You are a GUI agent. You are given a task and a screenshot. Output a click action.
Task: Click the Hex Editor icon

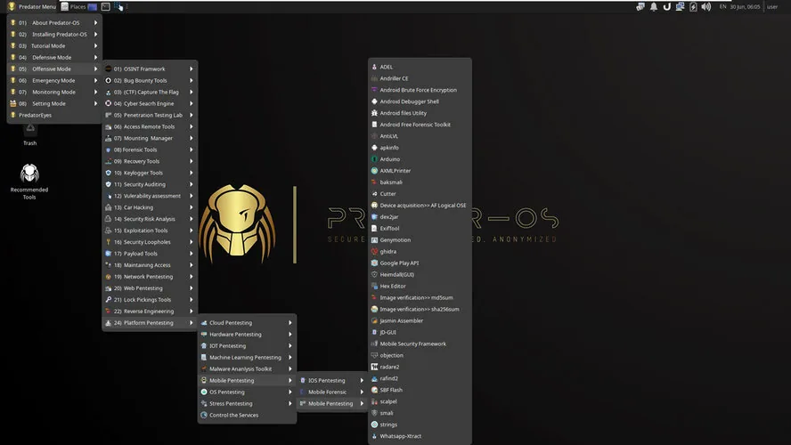374,287
